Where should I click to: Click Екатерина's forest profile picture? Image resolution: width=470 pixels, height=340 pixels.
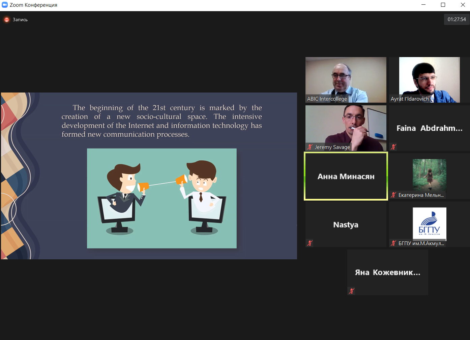click(x=429, y=175)
